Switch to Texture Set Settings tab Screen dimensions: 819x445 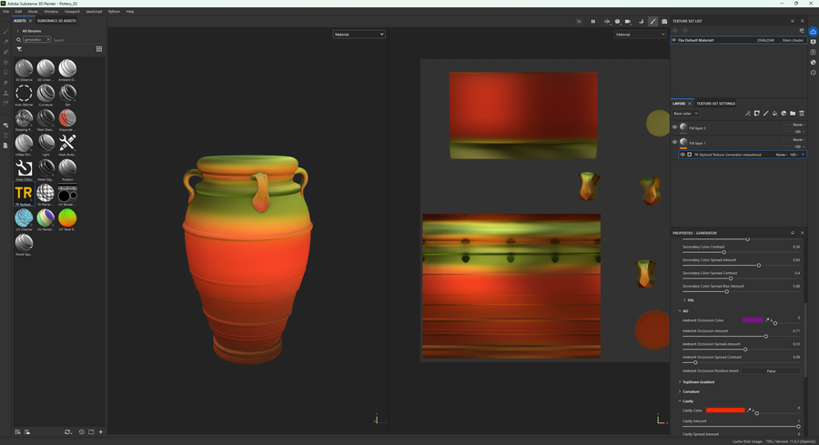[x=715, y=104]
